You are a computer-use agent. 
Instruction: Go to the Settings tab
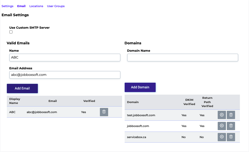tap(7, 6)
